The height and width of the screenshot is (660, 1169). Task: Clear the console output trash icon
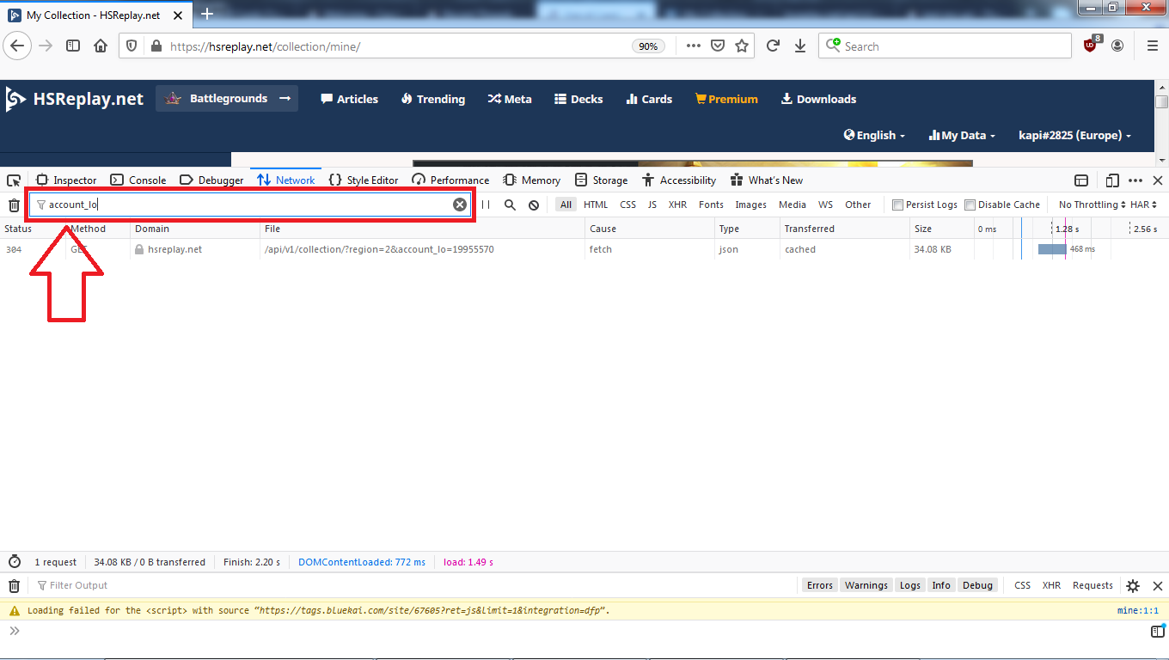[14, 585]
